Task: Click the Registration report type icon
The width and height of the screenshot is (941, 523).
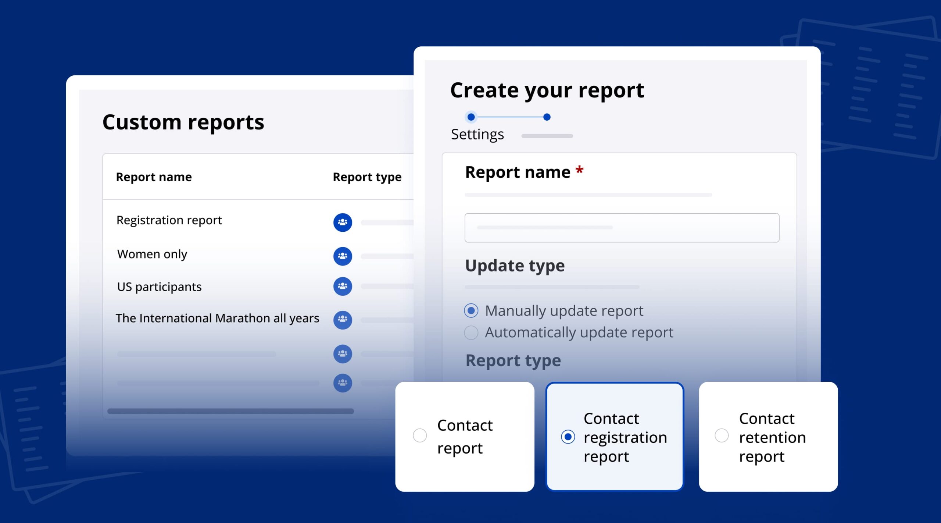Action: point(343,222)
